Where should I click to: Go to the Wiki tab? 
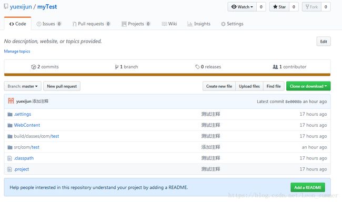pyautogui.click(x=169, y=24)
